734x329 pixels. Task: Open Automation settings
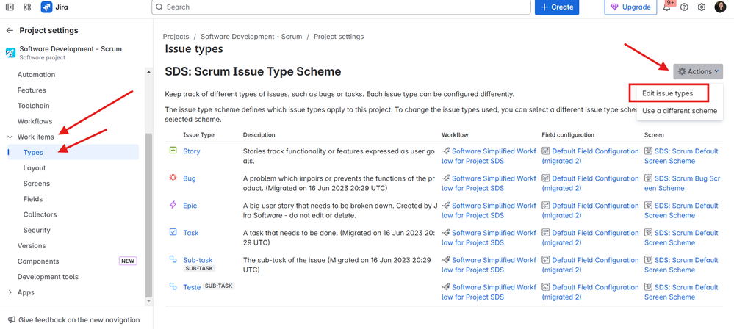[36, 74]
